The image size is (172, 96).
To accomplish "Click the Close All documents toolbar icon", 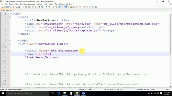I will pyautogui.click(x=16, y=7).
